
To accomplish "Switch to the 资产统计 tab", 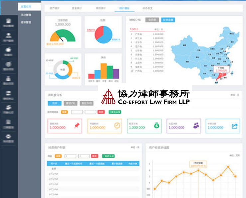I will (55, 8).
